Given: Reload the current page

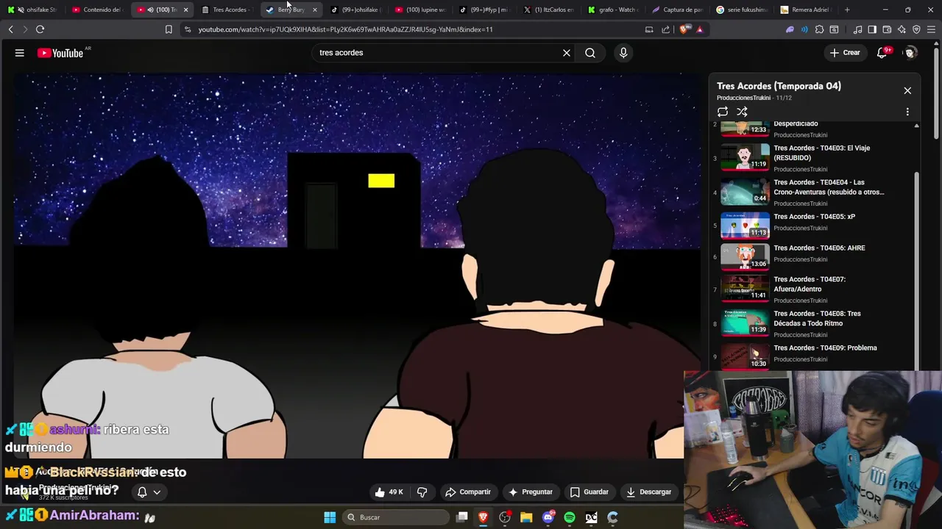Looking at the screenshot, I should [x=40, y=29].
